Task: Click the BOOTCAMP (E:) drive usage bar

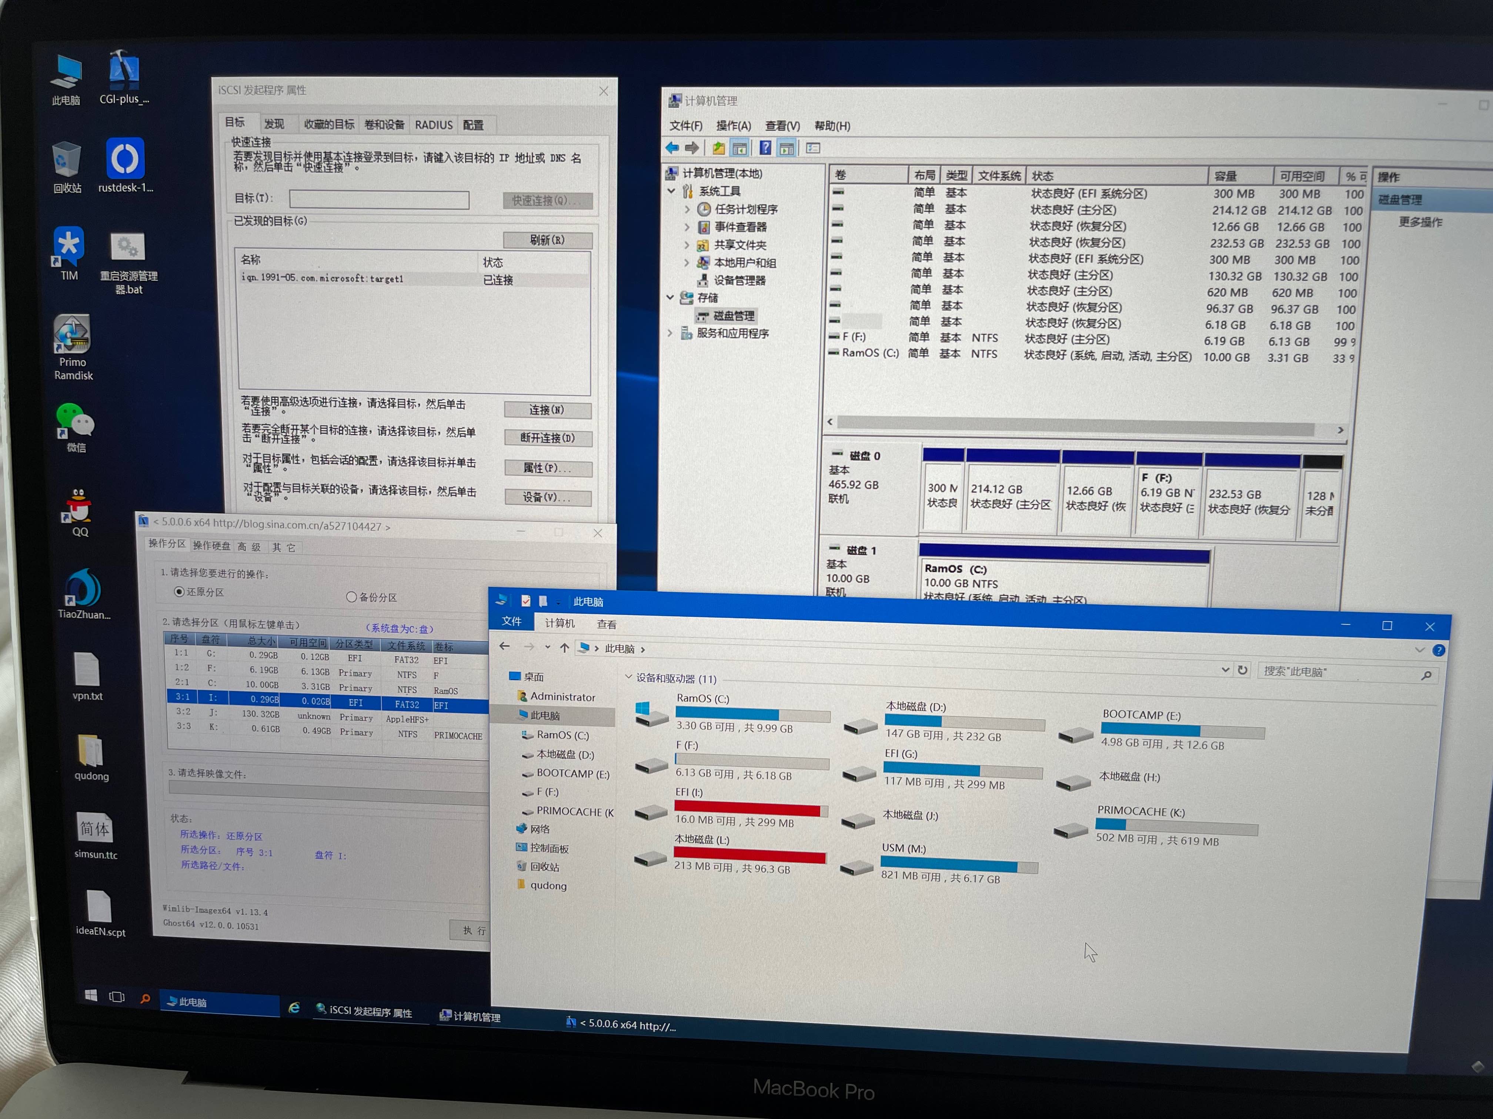Action: pyautogui.click(x=1183, y=730)
